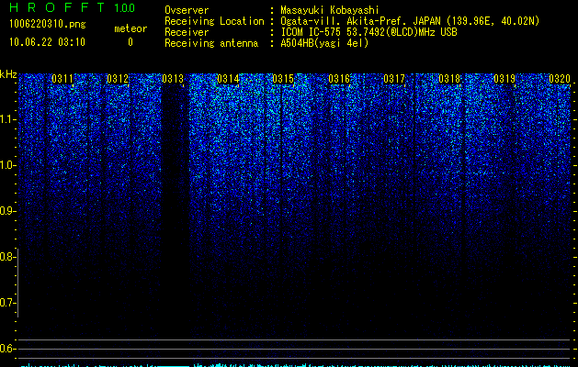The height and width of the screenshot is (367, 578).
Task: Click the 0311 time marker
Action: [x=62, y=79]
